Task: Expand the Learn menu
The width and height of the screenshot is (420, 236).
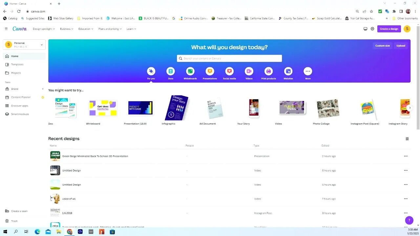Action: click(131, 29)
